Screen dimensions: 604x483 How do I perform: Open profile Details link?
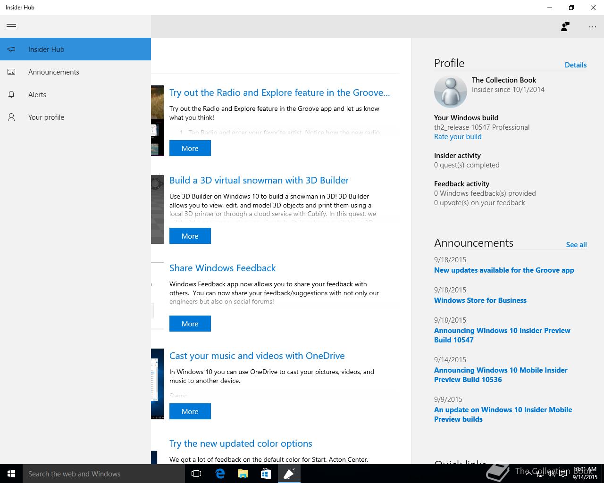(x=576, y=65)
